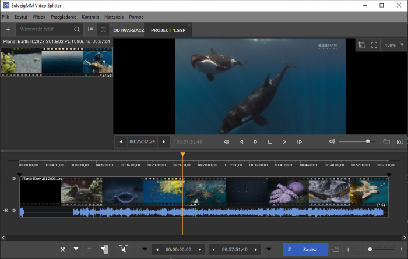Switch to the PROJECT-1.SSP tab
The height and width of the screenshot is (259, 408).
(x=168, y=30)
